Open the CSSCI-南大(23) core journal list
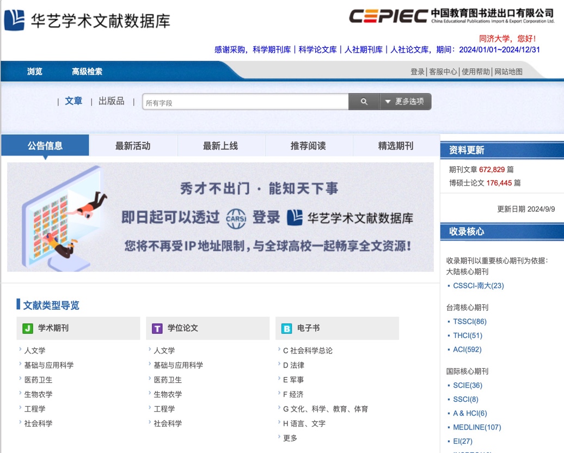The height and width of the screenshot is (453, 564). (x=479, y=286)
